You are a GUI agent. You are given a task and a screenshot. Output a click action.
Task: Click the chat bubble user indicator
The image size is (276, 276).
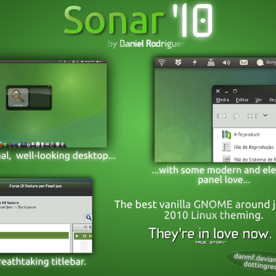pyautogui.click(x=260, y=63)
